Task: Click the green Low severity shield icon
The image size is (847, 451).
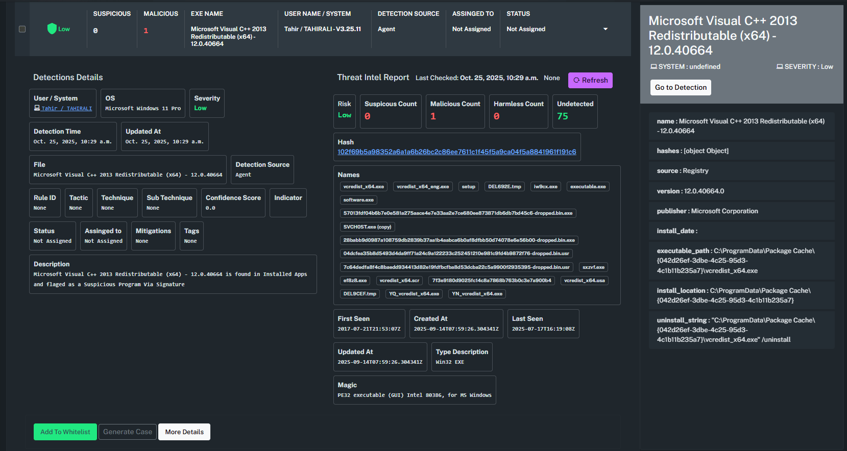Action: pos(52,29)
